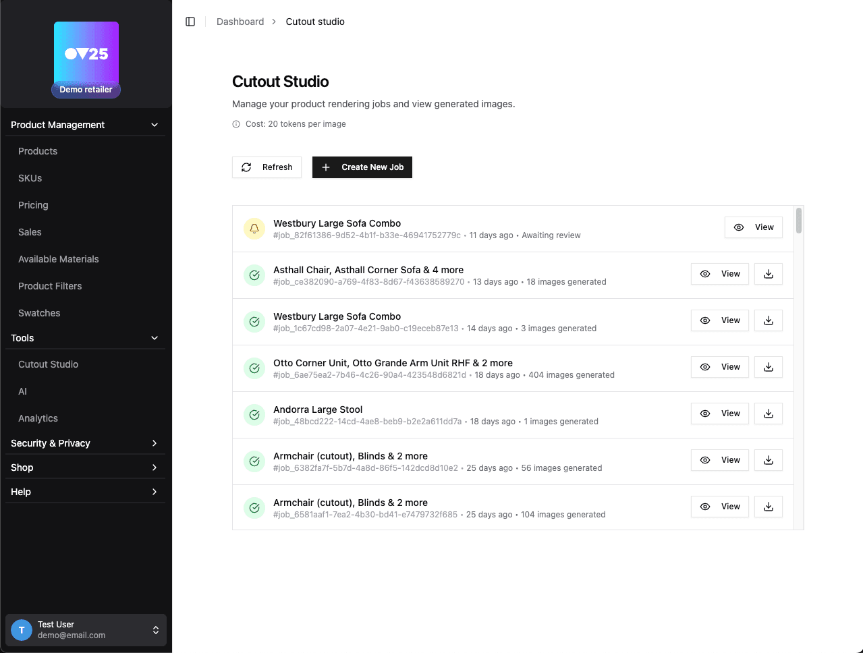Click the bell icon on Westbury Large Sofa Combo

click(x=254, y=228)
